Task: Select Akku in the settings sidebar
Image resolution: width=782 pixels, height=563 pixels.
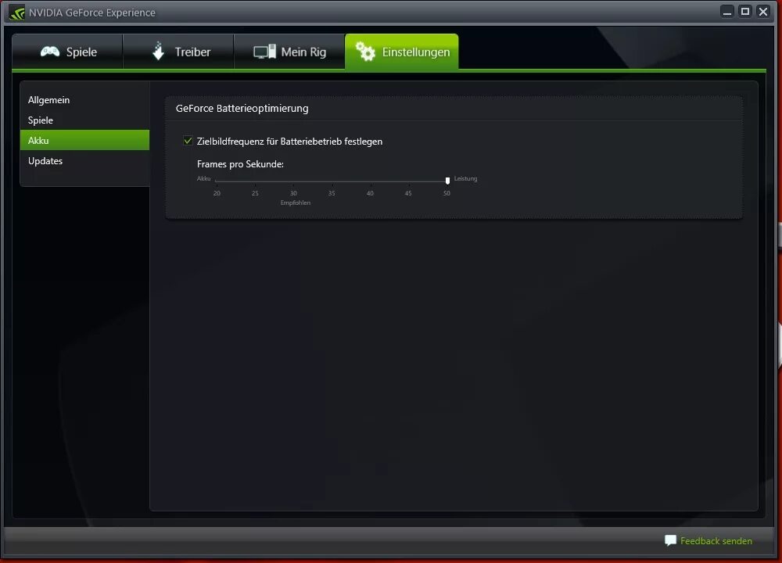Action: (84, 140)
